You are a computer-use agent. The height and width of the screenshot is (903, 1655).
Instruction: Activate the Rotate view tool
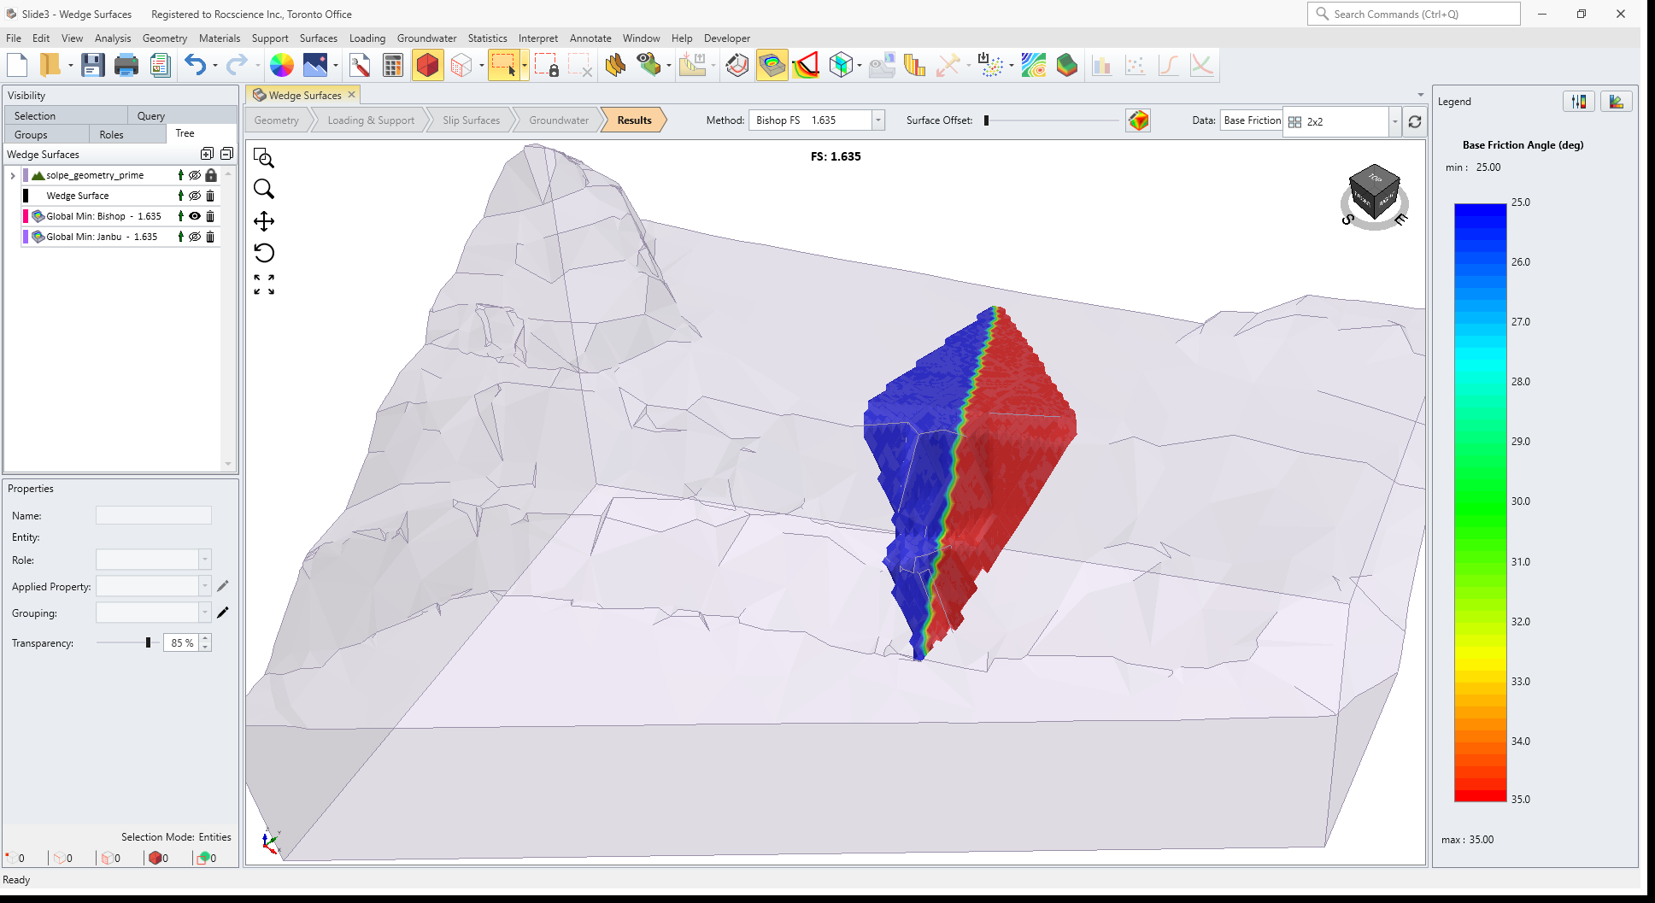[264, 252]
